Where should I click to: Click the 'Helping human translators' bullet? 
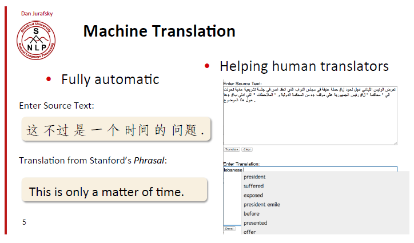pyautogui.click(x=304, y=66)
